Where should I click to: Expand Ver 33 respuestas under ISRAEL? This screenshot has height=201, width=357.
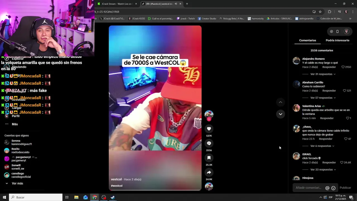pos(323,170)
